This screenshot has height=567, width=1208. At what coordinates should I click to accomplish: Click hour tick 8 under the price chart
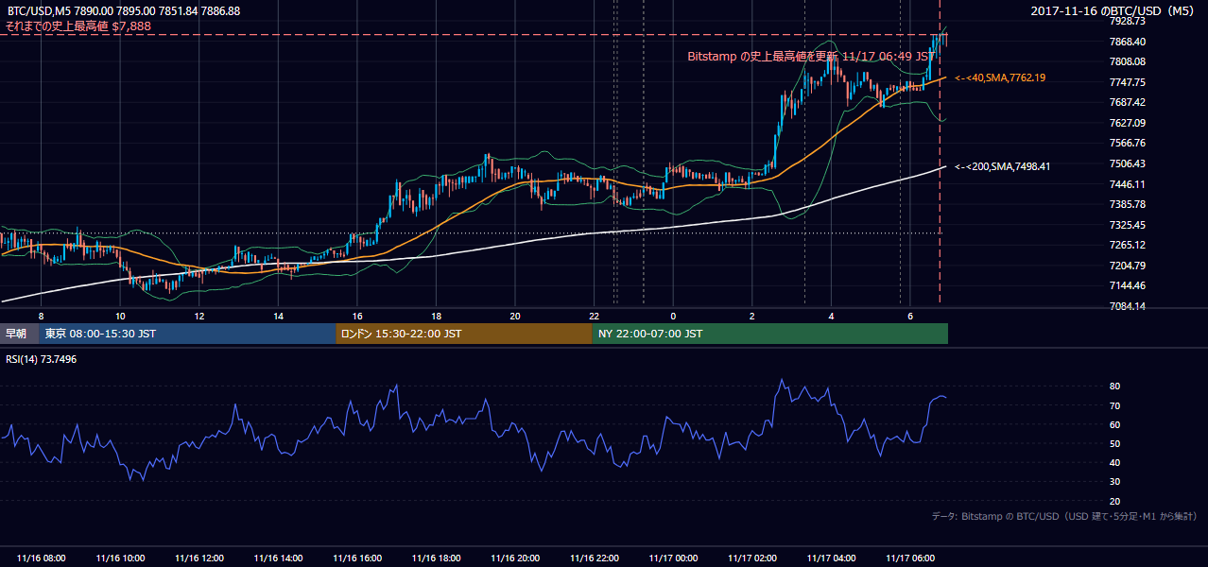pyautogui.click(x=41, y=316)
